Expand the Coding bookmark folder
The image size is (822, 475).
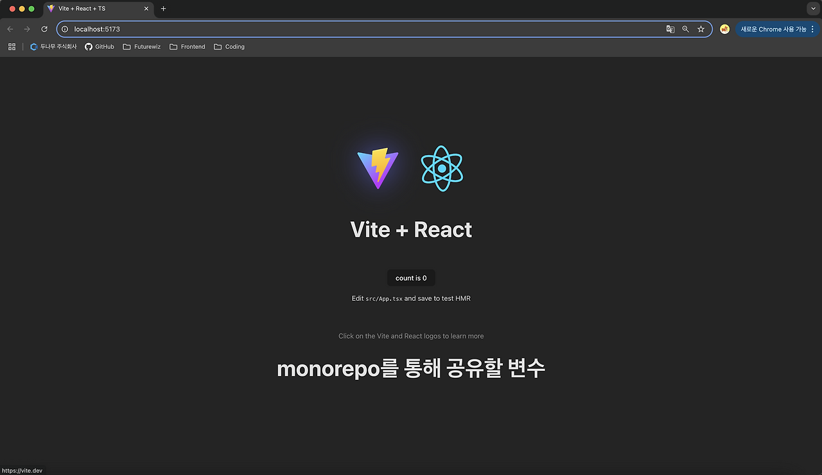tap(229, 46)
